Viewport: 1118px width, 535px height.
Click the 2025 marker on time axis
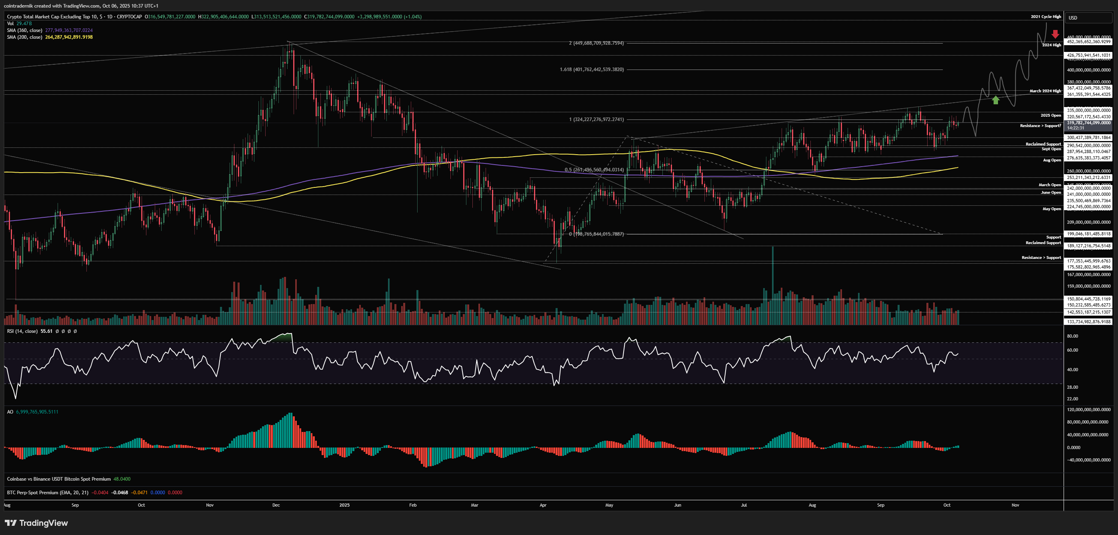coord(344,505)
